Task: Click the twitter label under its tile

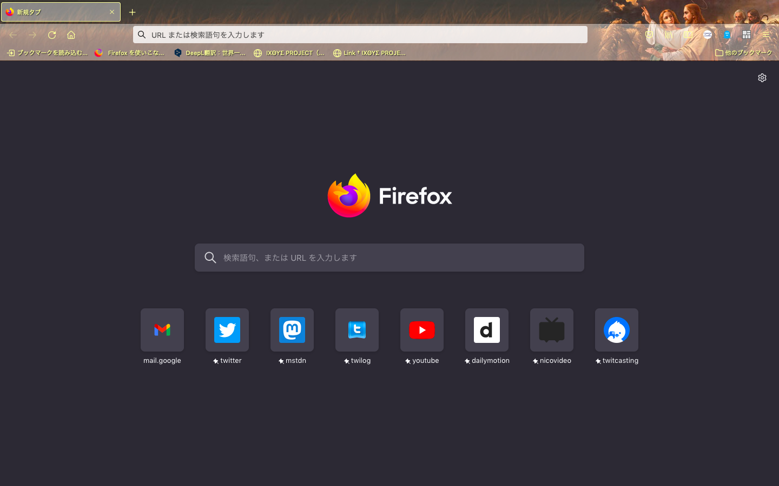Action: (x=231, y=361)
